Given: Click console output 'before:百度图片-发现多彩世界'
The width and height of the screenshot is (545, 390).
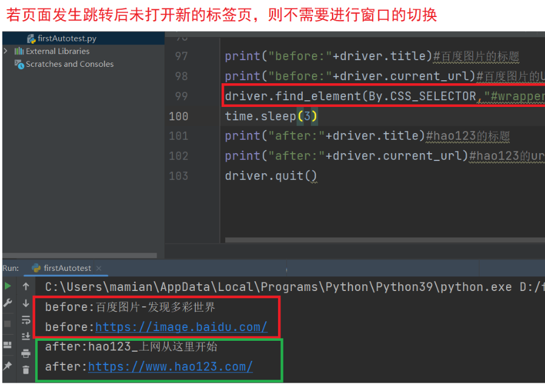Looking at the screenshot, I should 130,307.
